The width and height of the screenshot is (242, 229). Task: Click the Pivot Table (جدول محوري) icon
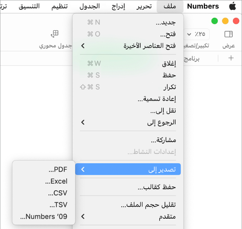pyautogui.click(x=54, y=34)
